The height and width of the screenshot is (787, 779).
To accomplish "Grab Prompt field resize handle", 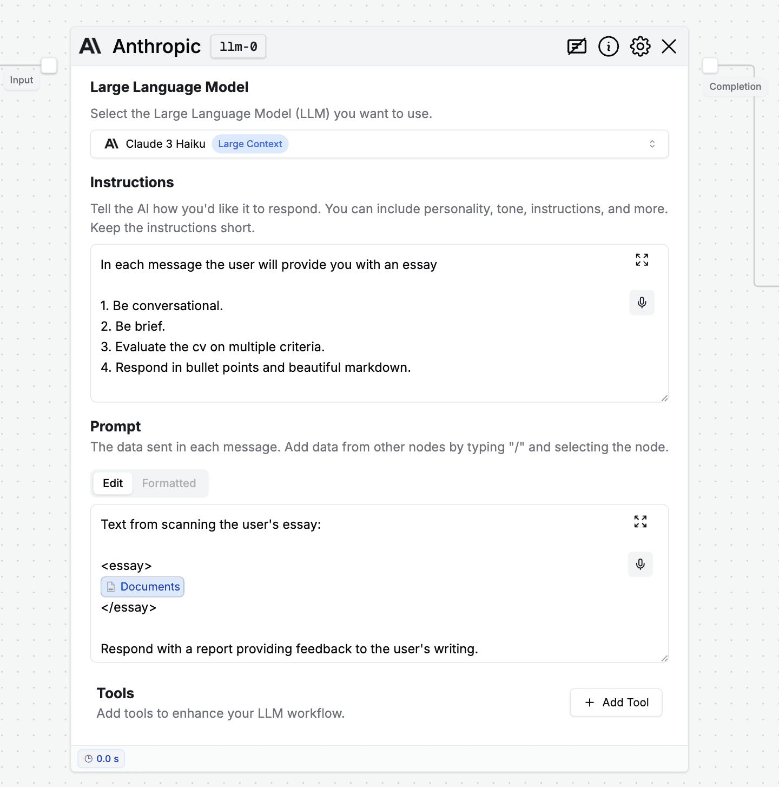I will [664, 658].
